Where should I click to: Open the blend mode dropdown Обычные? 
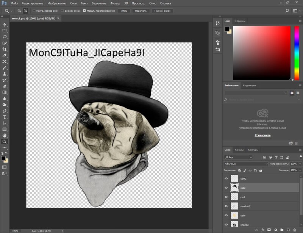click(246, 164)
